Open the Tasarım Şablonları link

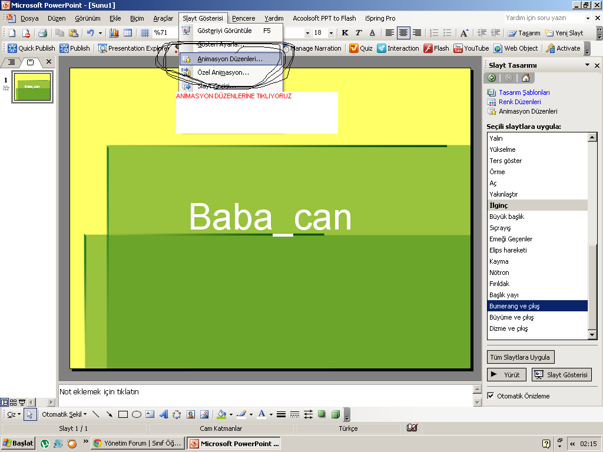pyautogui.click(x=524, y=92)
